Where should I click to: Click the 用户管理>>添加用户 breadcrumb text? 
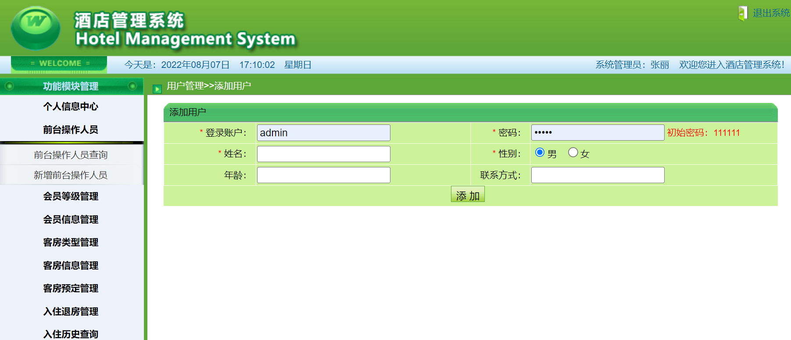(x=209, y=86)
